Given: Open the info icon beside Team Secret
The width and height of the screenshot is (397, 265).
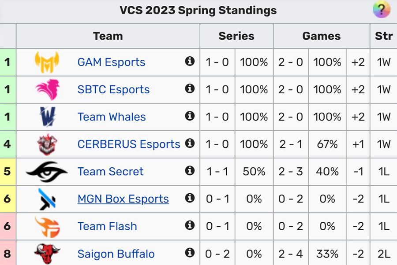Looking at the screenshot, I should tap(190, 170).
